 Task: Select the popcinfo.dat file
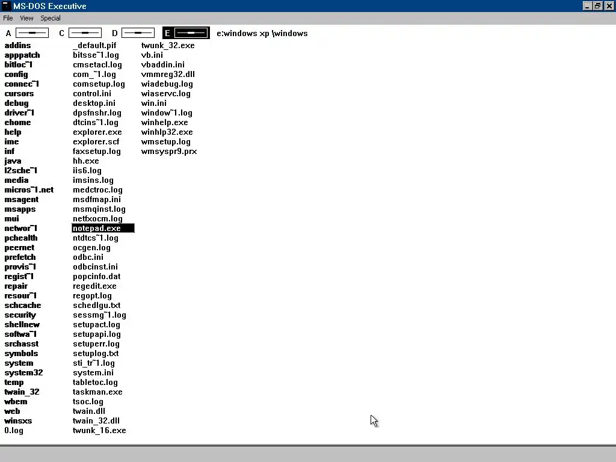point(97,277)
